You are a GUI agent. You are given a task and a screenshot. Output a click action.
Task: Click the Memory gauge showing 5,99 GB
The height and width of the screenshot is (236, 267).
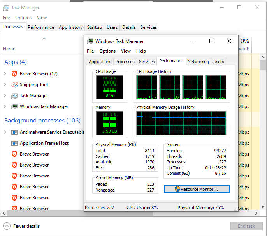tap(109, 123)
